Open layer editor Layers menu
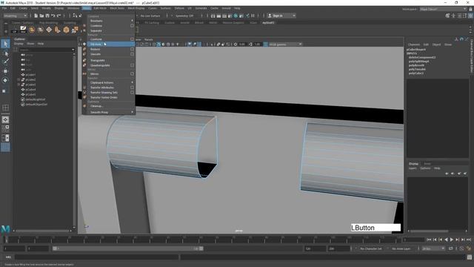This screenshot has height=267, width=474. (413, 168)
